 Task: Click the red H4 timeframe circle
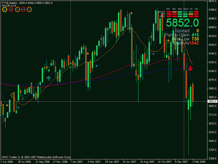coord(23,9)
